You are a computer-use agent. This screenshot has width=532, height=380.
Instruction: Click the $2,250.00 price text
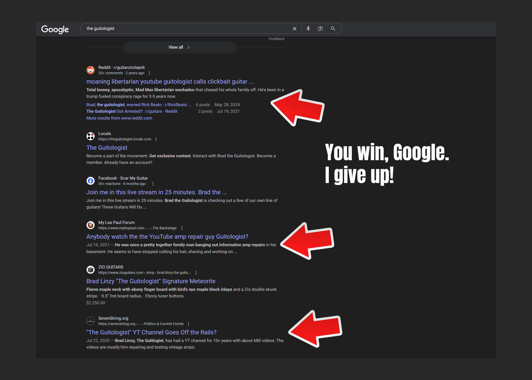click(x=96, y=303)
